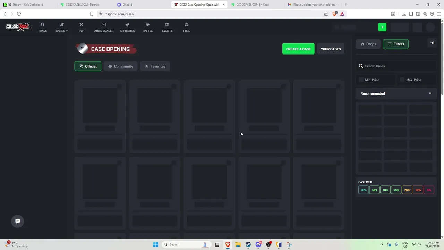Viewport: 444px width, 250px height.
Task: Open the browser downloads panel
Action: coord(404,14)
